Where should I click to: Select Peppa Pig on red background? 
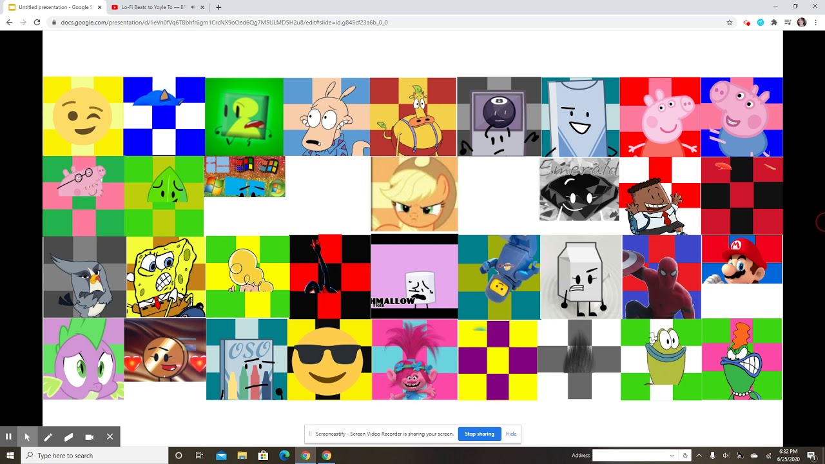660,117
